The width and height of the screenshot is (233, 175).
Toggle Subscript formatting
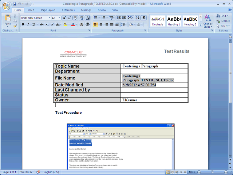47,24
